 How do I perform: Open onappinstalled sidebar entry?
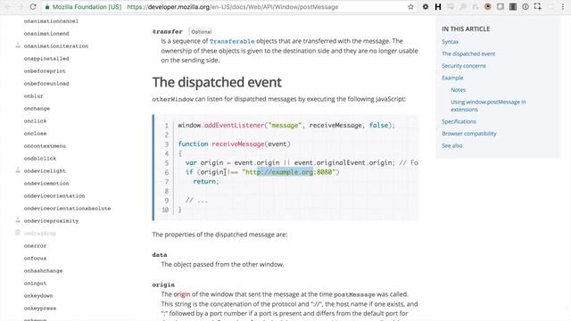click(x=46, y=59)
